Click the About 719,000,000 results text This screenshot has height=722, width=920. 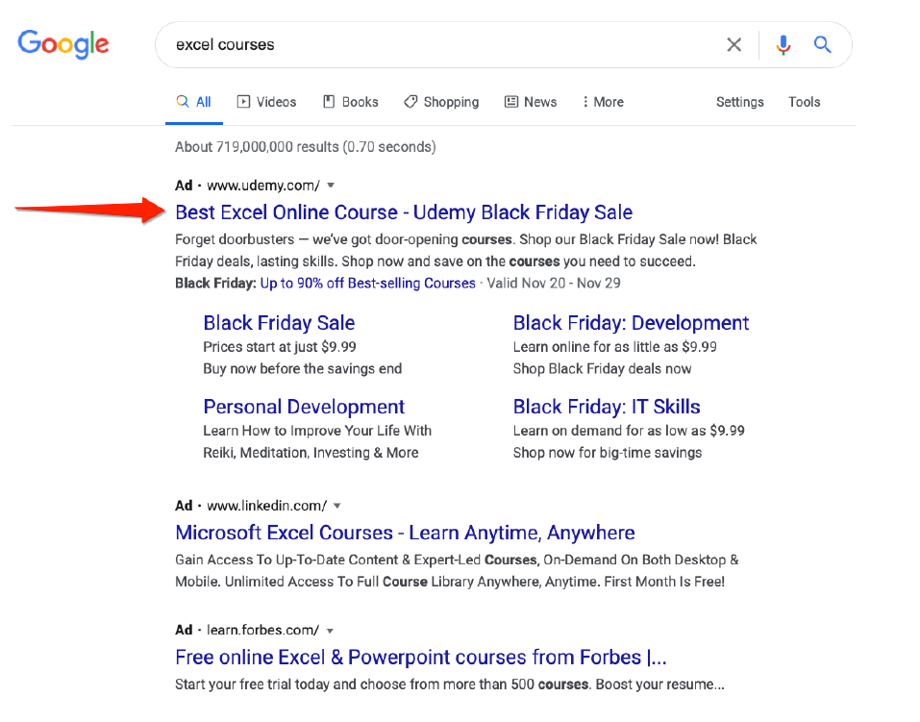coord(305,147)
